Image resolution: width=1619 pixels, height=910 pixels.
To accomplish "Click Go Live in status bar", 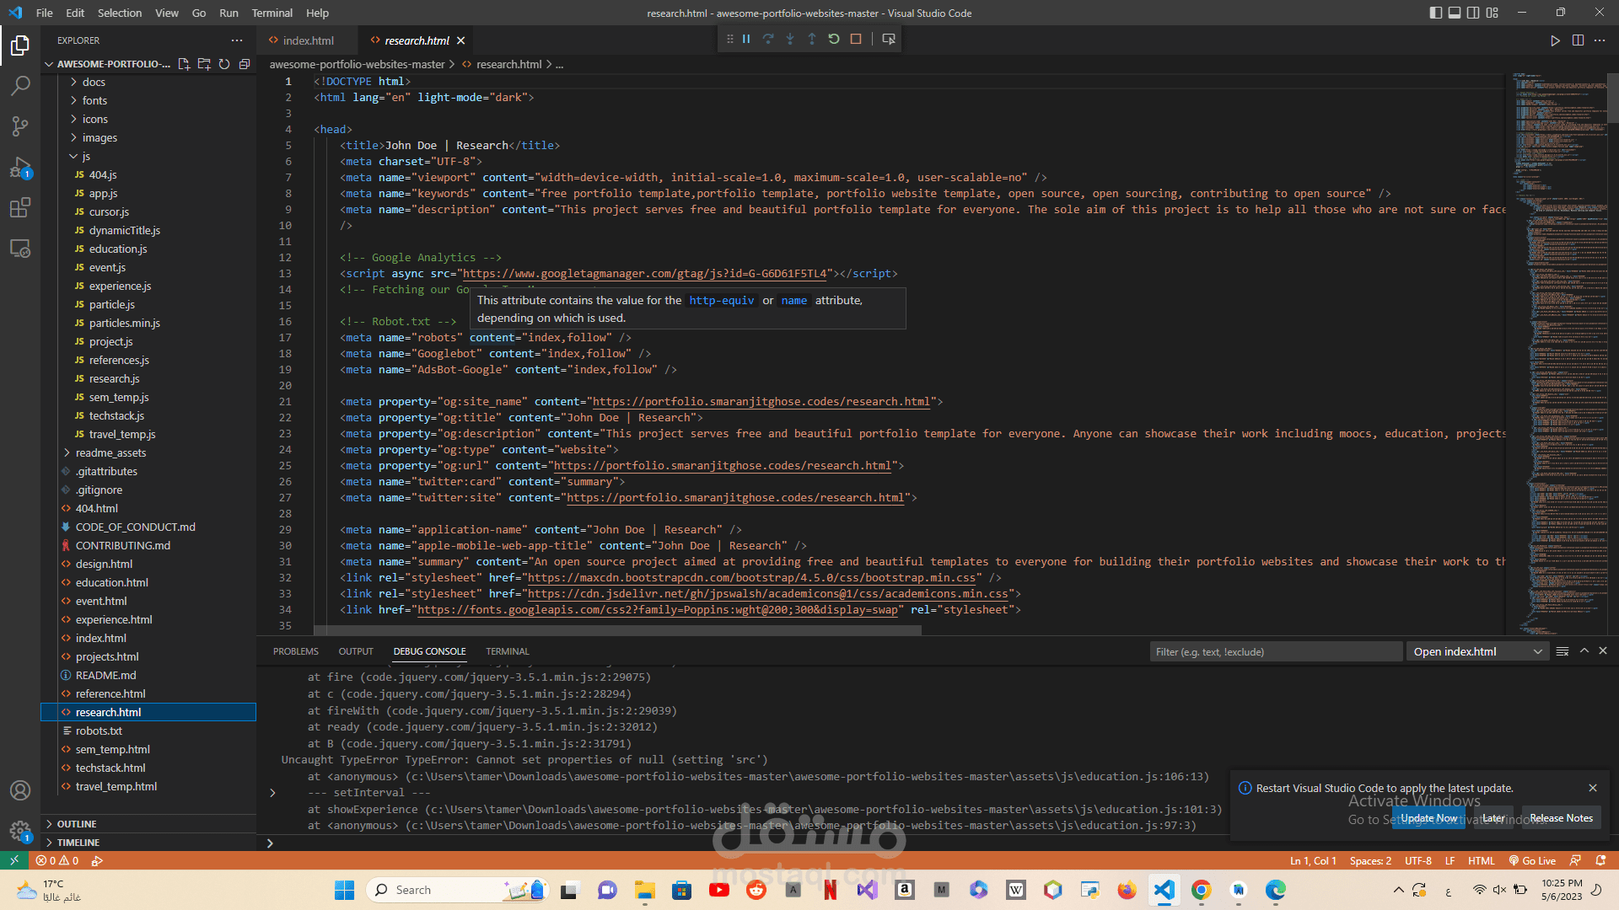I will 1532,861.
